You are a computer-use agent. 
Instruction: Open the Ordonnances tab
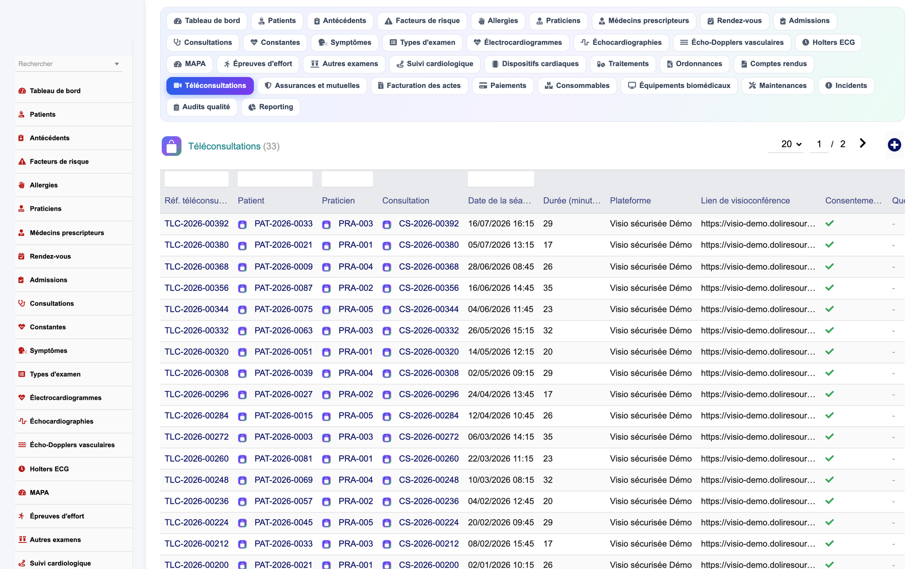pos(694,64)
